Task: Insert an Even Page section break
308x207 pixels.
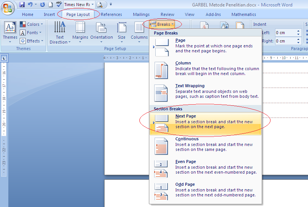Action: click(205, 169)
